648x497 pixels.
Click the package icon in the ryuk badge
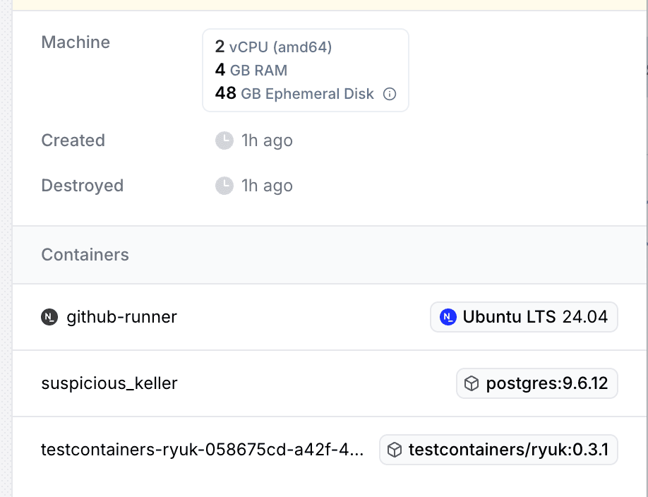click(394, 450)
